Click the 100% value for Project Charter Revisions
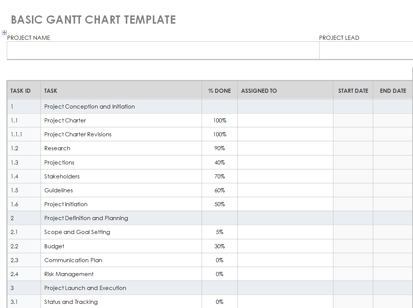Viewport: 413px width, 308px height. click(220, 134)
